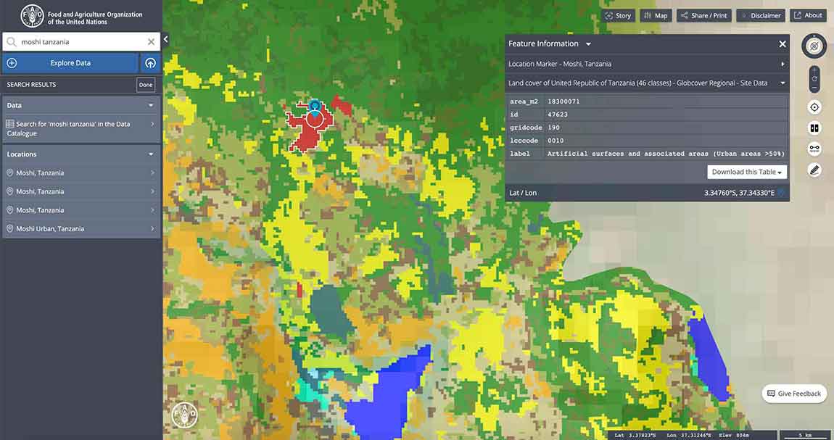
Task: Clear the search text with X
Action: pyautogui.click(x=151, y=42)
